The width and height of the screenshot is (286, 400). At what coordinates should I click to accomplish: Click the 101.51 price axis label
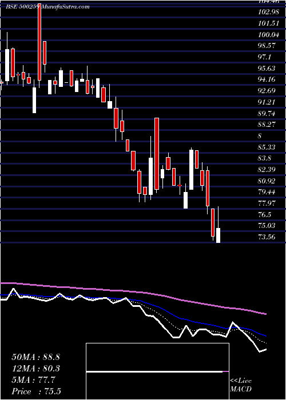[268, 24]
